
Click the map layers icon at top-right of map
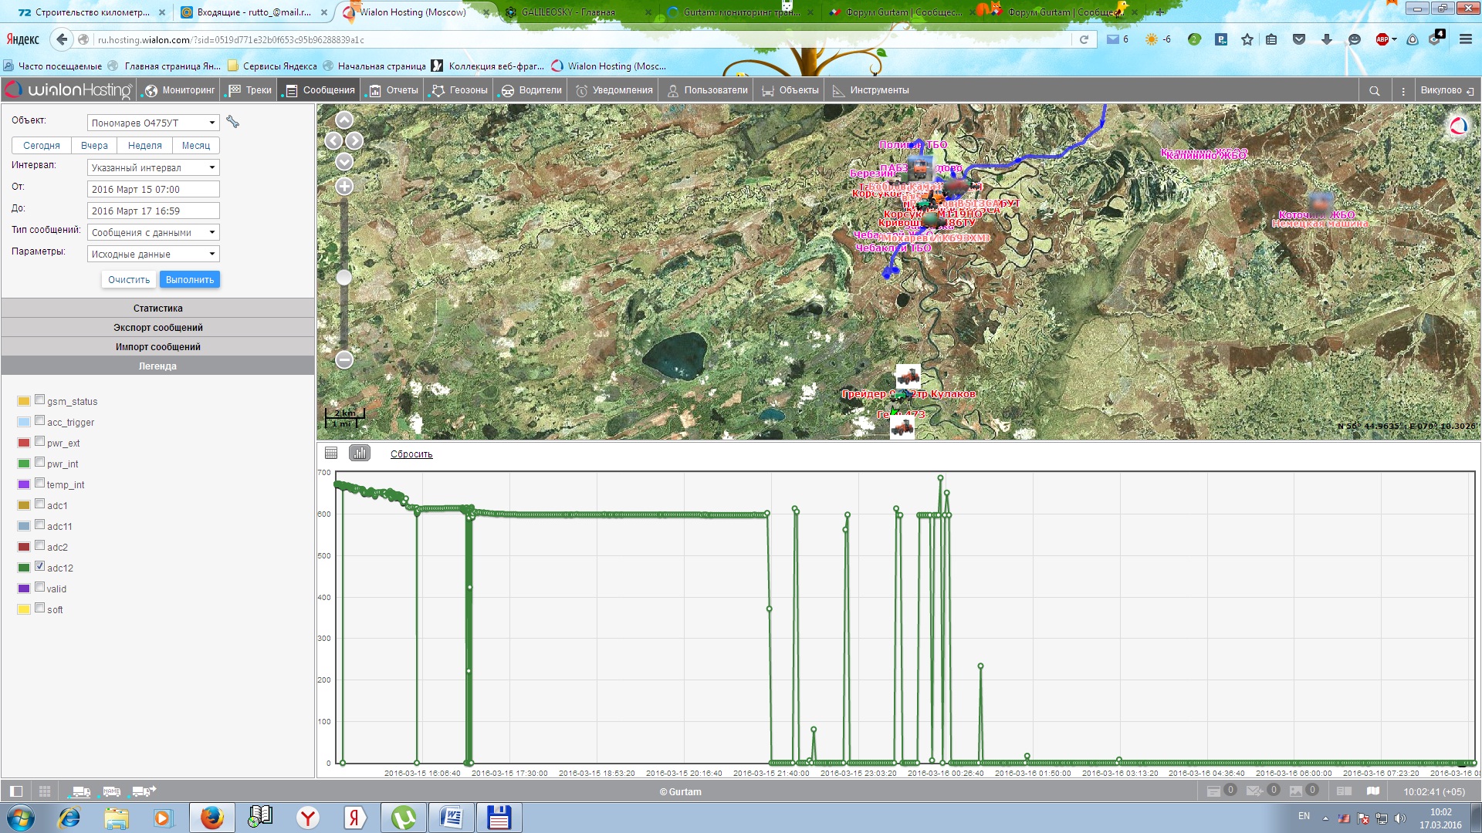point(1458,126)
